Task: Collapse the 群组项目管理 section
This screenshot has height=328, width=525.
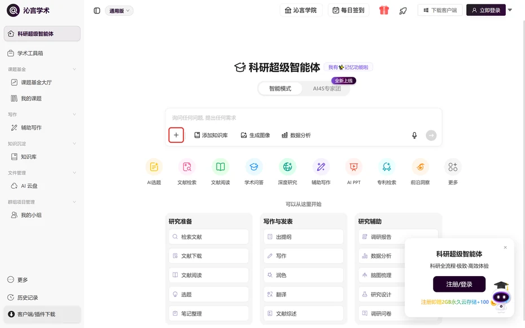Action: 75,202
